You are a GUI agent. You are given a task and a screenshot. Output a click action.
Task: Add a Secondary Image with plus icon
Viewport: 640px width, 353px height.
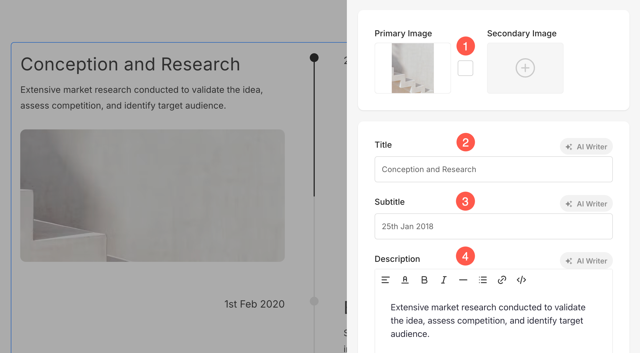point(525,68)
